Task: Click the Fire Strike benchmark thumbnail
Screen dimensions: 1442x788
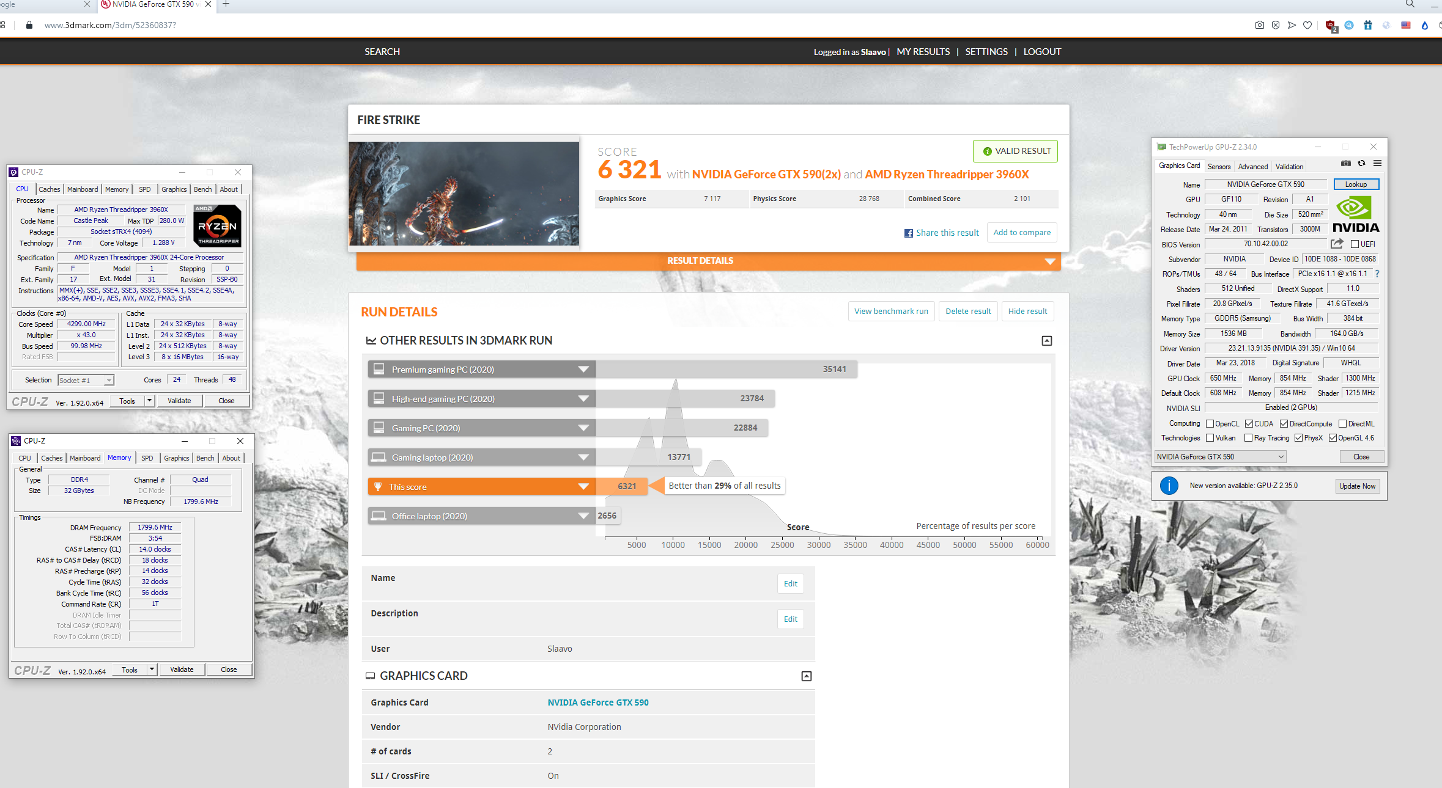Action: (x=464, y=194)
